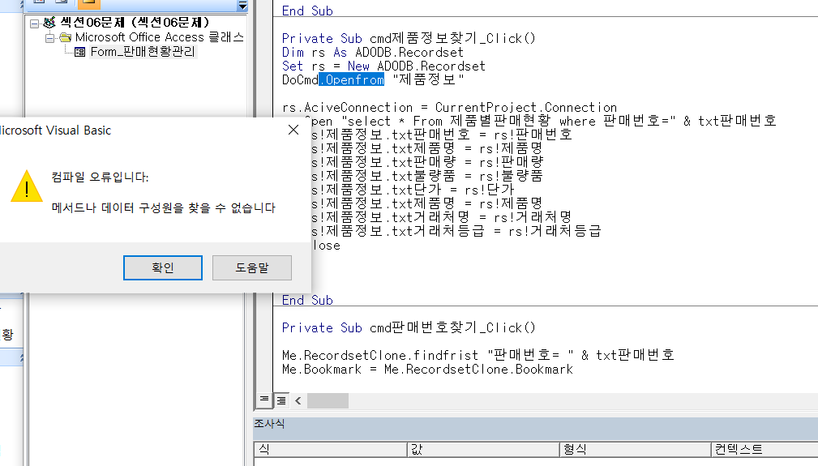818x466 pixels.
Task: Click the 도움말 button in error dialog
Action: point(251,267)
